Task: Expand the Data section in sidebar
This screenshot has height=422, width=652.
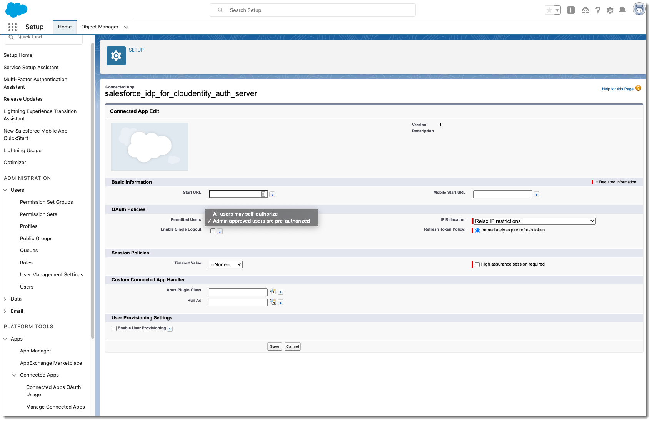Action: pos(5,299)
